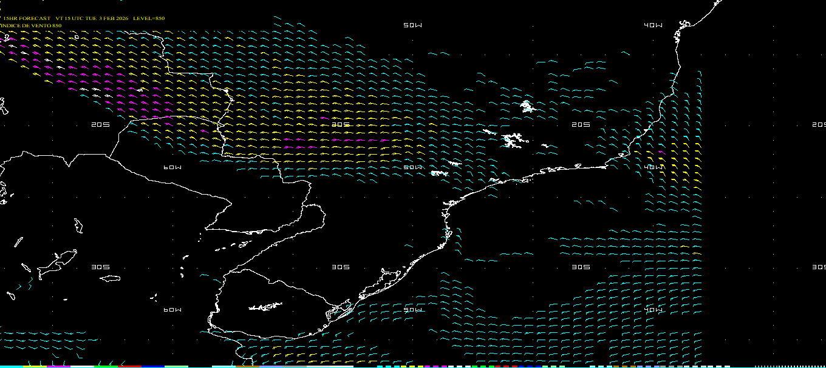Image resolution: width=826 pixels, height=368 pixels.
Task: Click the red segment in bottom color bar
Action: tap(129, 366)
